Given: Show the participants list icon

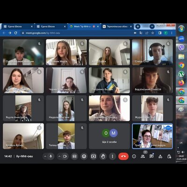Looking at the screenshot, I should pos(143,156).
